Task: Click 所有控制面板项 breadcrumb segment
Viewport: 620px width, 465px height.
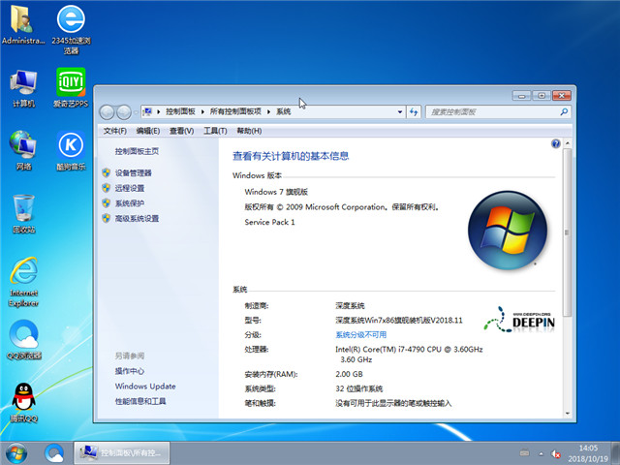Action: (x=235, y=112)
